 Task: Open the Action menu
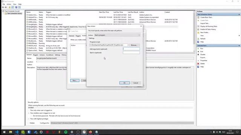[9, 4]
